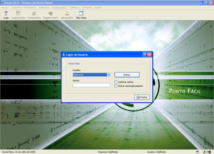Click the help question mark in login dialog

pos(145,55)
